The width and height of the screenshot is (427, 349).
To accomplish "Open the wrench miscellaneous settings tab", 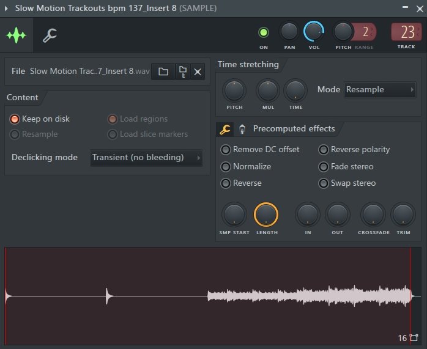I will pyautogui.click(x=50, y=35).
